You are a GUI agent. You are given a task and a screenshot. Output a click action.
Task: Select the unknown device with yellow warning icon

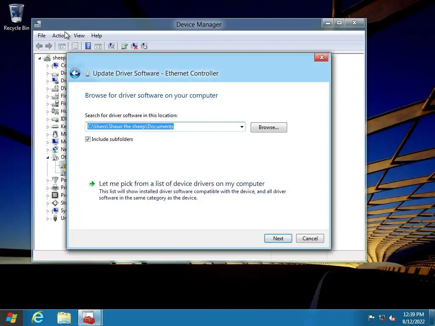63,165
